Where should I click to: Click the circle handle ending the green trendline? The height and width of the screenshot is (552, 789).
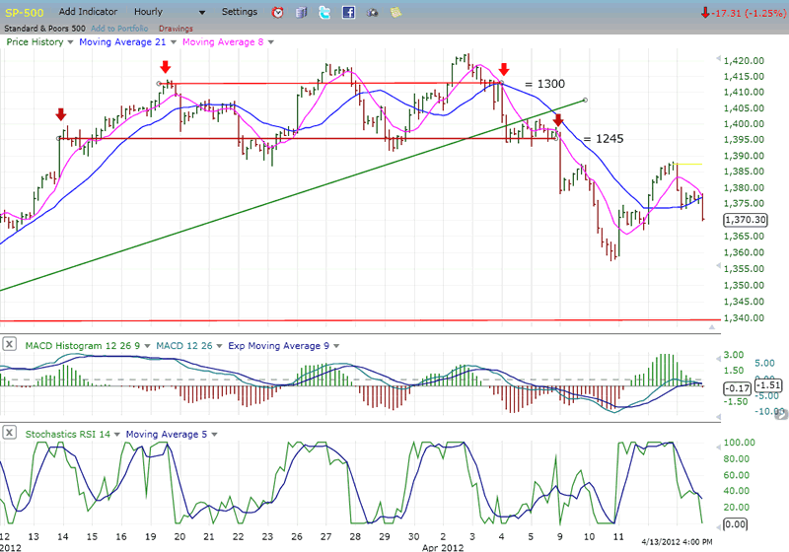pos(586,100)
